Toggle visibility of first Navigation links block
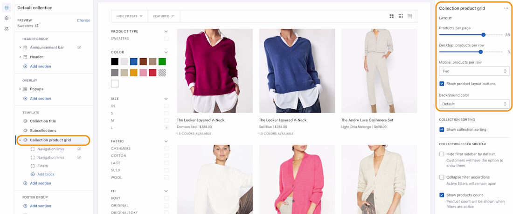This screenshot has height=214, width=513. 79,149
